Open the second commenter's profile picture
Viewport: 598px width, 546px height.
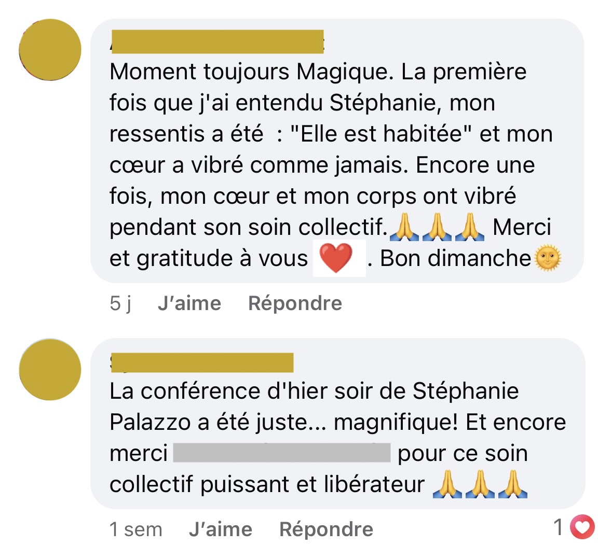pyautogui.click(x=50, y=369)
